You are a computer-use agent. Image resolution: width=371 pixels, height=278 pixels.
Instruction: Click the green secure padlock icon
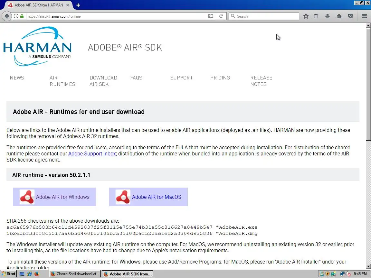(x=22, y=16)
